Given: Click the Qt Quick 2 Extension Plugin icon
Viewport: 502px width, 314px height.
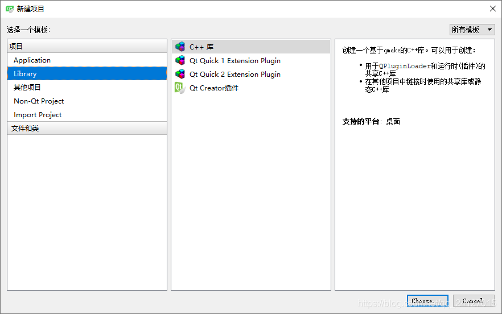Looking at the screenshot, I should (x=180, y=74).
